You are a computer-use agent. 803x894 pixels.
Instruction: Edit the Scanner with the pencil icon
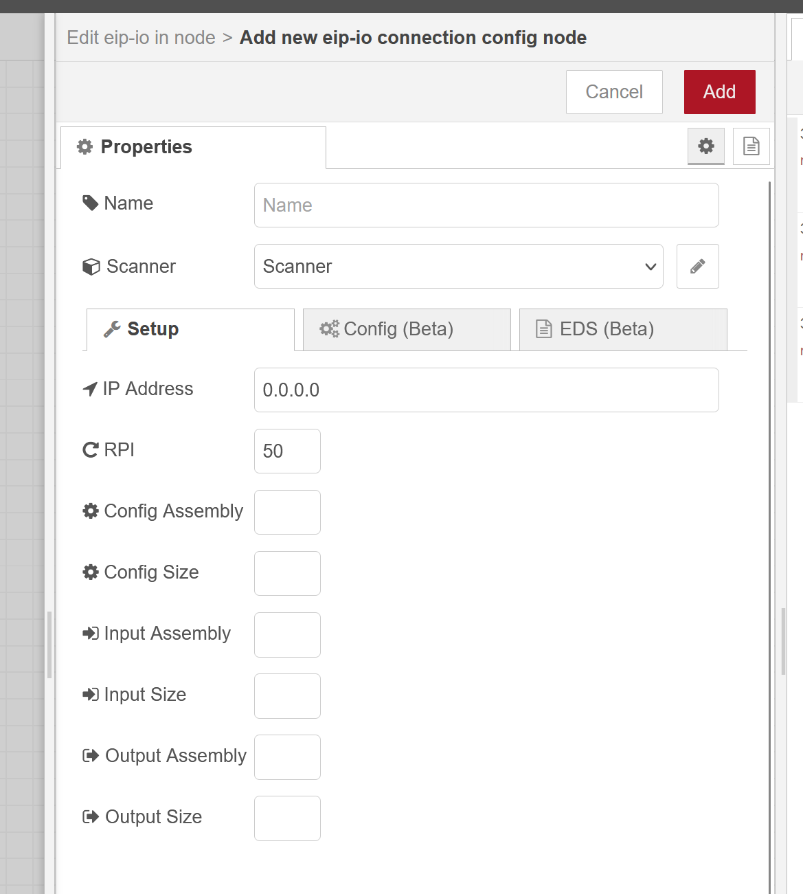698,266
